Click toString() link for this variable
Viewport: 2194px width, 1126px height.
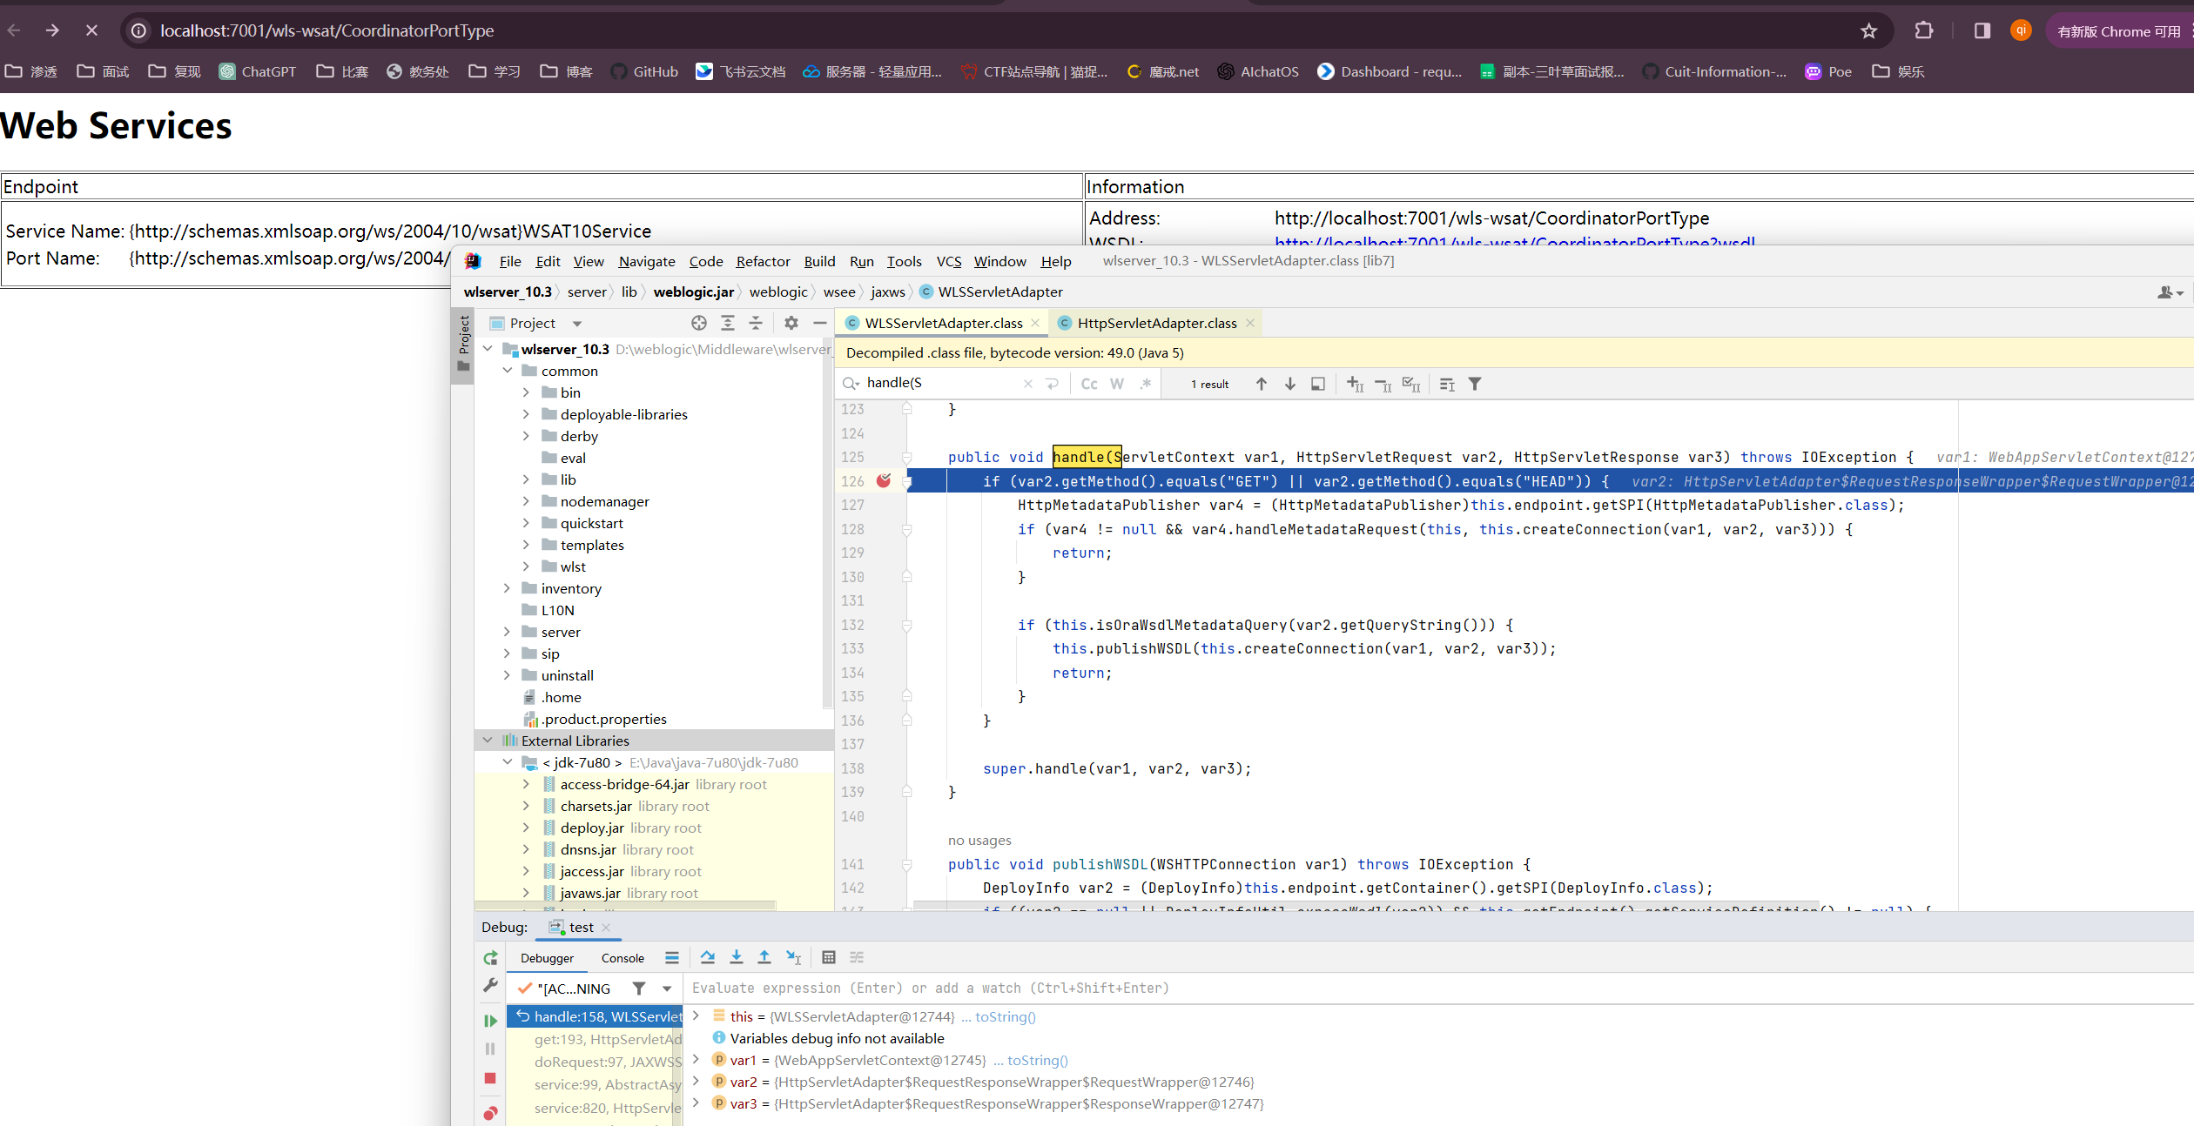point(1005,1016)
